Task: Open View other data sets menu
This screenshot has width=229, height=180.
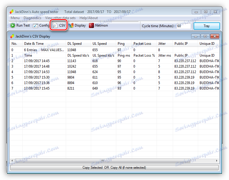Action: (60, 18)
